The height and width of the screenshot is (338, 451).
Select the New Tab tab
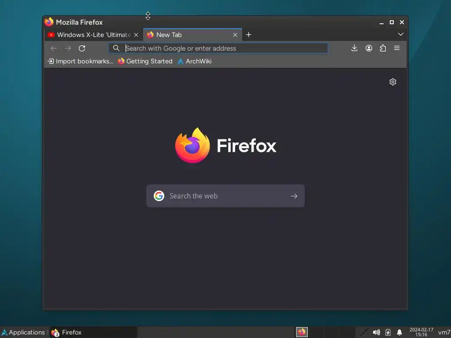tap(193, 35)
